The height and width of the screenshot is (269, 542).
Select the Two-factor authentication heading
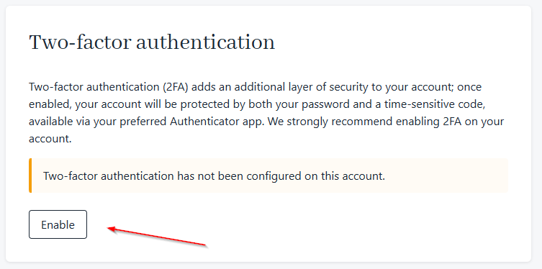152,43
